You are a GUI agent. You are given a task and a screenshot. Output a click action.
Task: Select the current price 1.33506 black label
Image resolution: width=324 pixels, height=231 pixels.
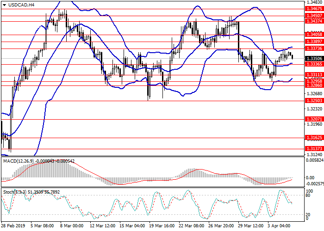tap(314, 58)
